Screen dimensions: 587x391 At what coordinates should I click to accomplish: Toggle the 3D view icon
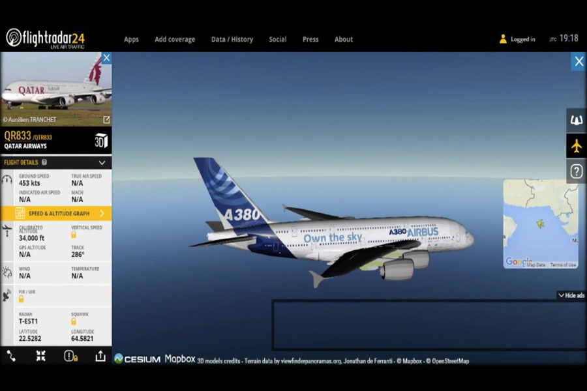[x=101, y=141]
